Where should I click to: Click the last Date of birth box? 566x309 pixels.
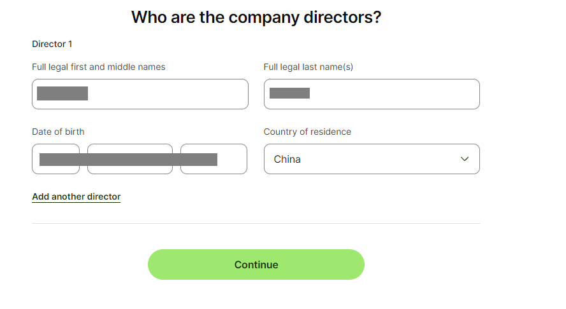[214, 159]
